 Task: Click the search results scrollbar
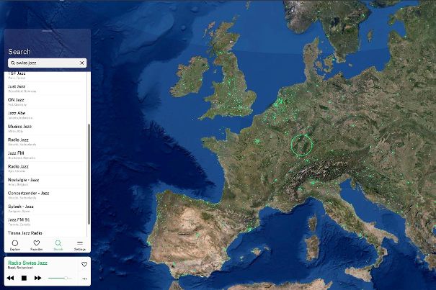pos(89,173)
